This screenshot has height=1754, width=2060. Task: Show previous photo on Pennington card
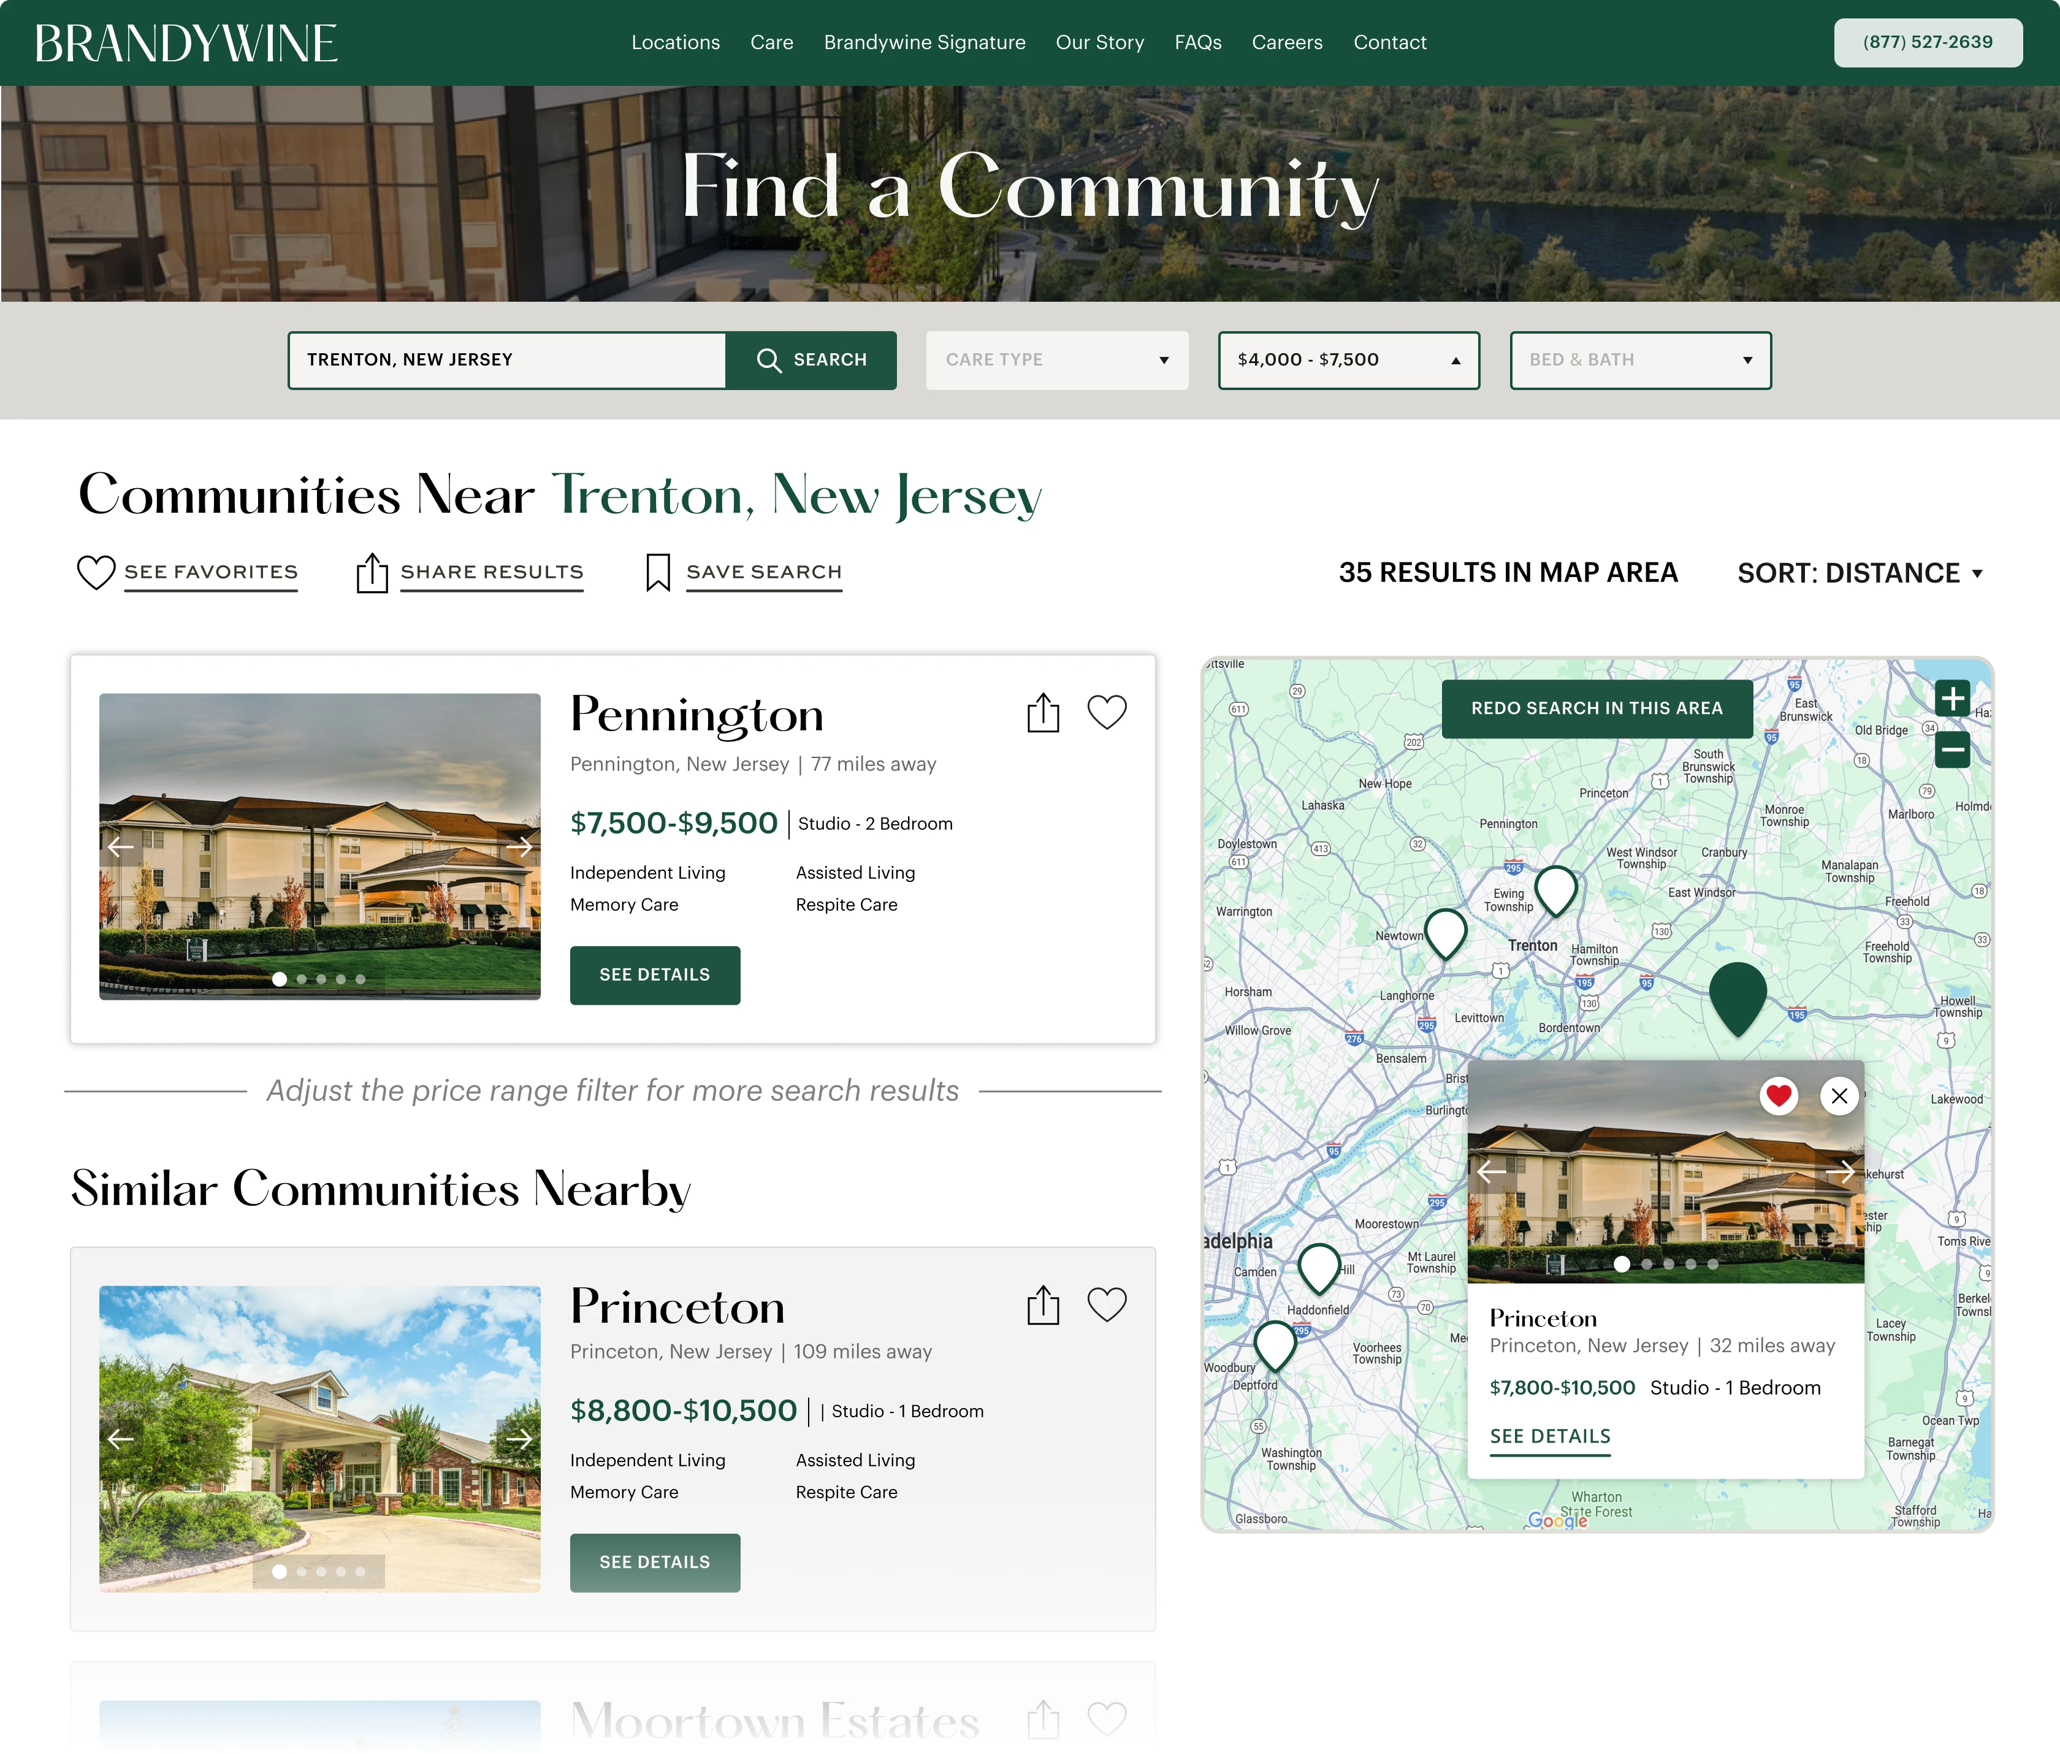pos(121,846)
